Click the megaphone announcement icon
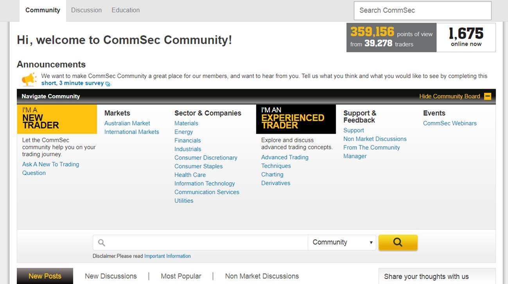The width and height of the screenshot is (508, 284). 29,79
